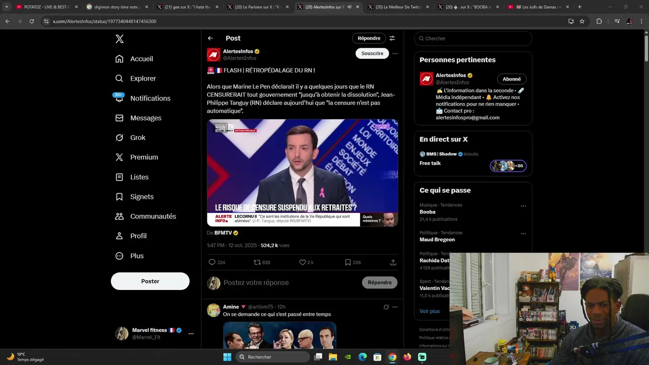Click the address bar URL
The image size is (649, 365).
104,21
